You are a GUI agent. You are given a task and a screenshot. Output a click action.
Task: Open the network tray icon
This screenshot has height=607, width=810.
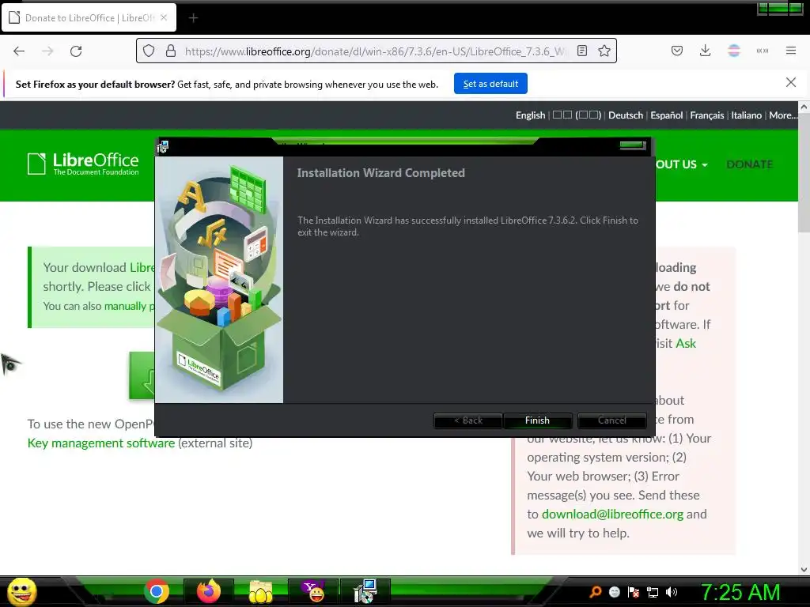click(x=653, y=593)
